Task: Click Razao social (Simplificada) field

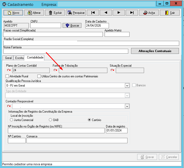Action: tap(53, 34)
